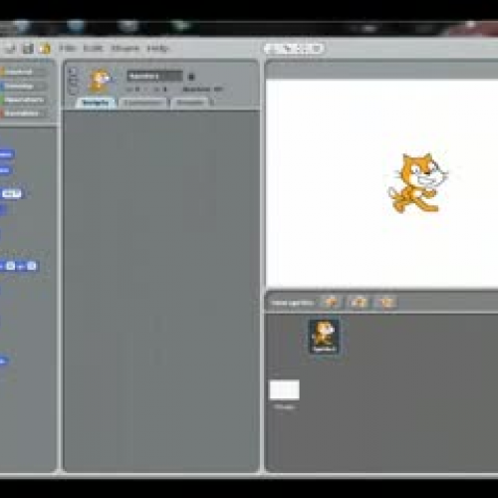Switch to the Costumes tab
Viewport: 498px width, 498px height.
(142, 103)
